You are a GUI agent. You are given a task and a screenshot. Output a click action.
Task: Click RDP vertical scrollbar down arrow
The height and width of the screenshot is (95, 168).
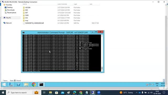coord(166,86)
